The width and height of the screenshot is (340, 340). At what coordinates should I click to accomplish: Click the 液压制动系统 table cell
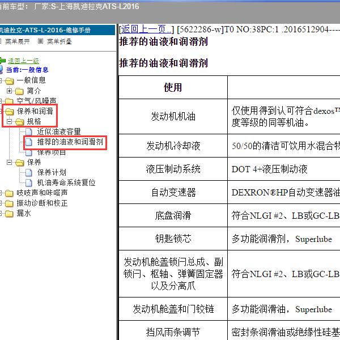click(173, 169)
